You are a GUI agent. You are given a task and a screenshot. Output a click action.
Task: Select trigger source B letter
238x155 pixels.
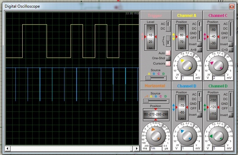[x=154, y=74]
